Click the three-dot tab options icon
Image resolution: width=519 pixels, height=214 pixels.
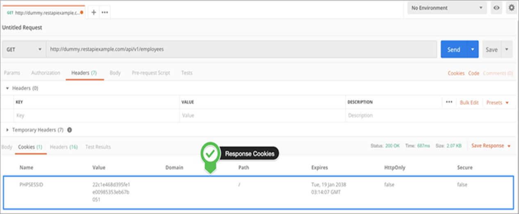point(105,13)
